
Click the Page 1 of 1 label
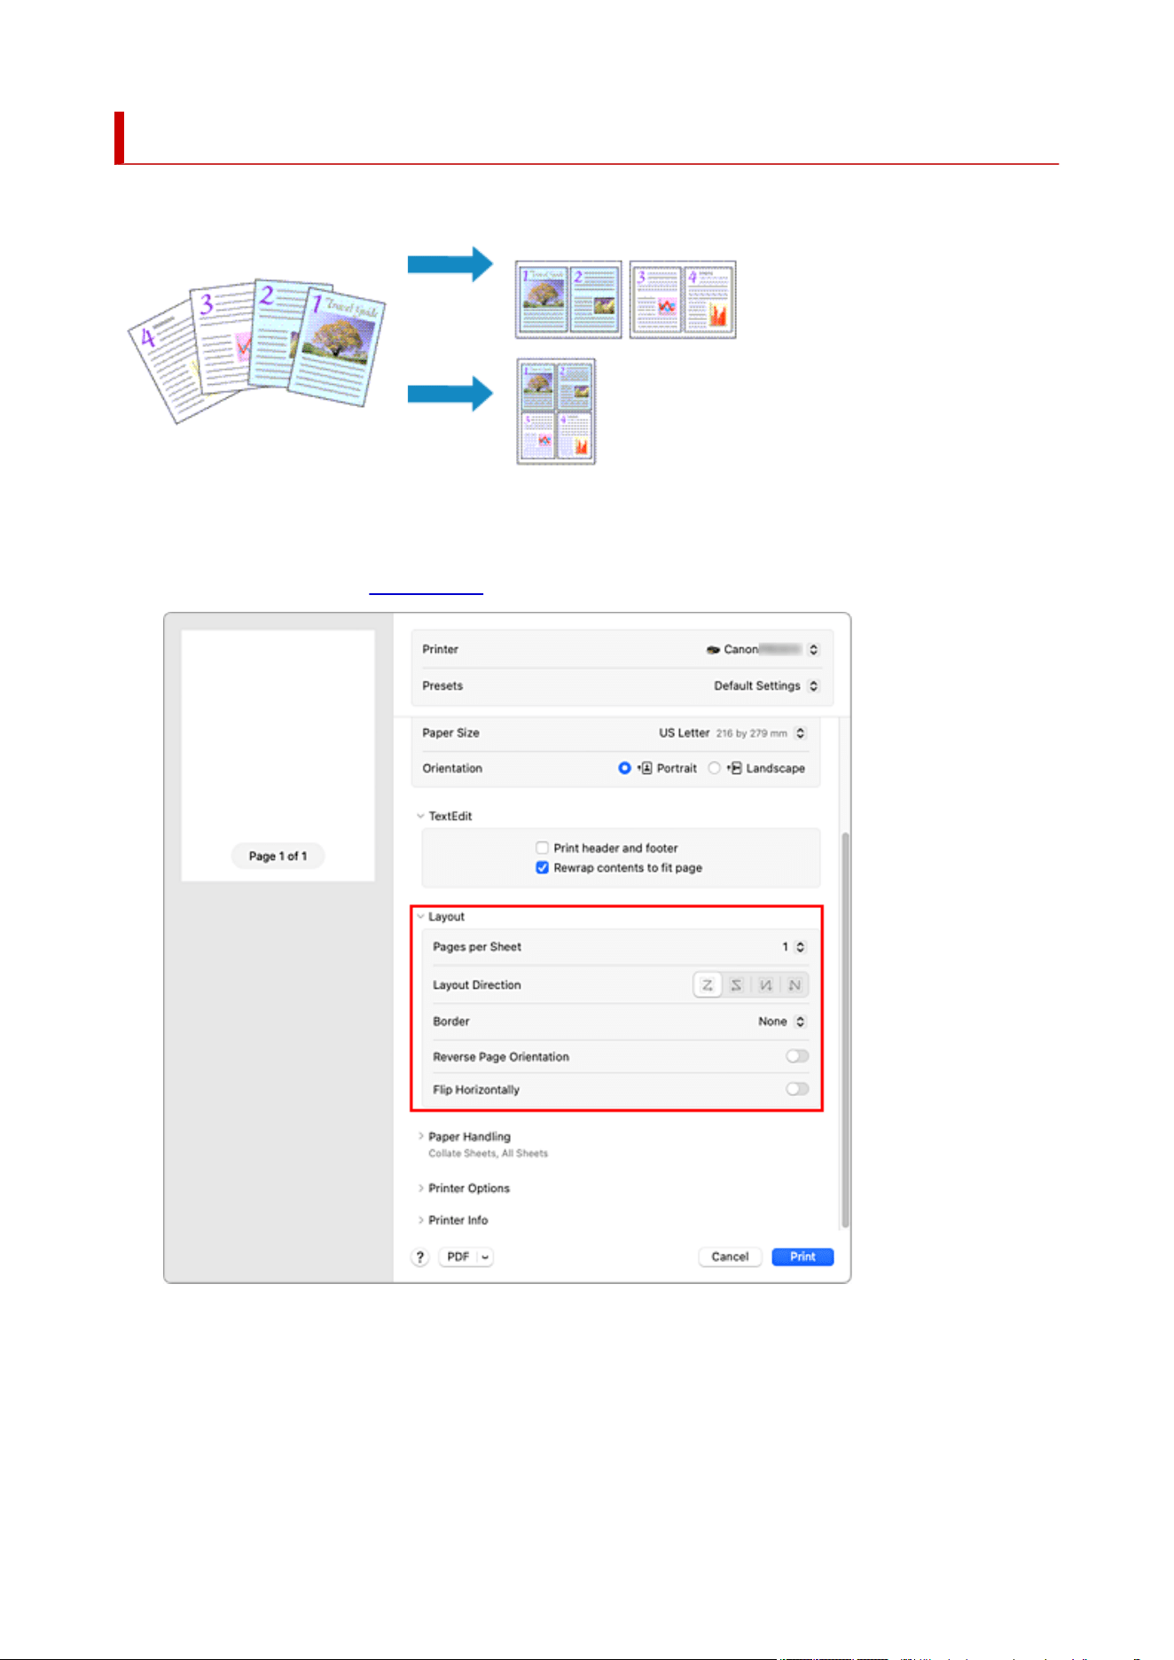pyautogui.click(x=278, y=856)
